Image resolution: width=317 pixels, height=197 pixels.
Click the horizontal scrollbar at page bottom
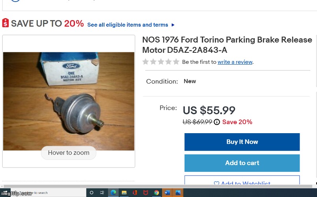158,186
